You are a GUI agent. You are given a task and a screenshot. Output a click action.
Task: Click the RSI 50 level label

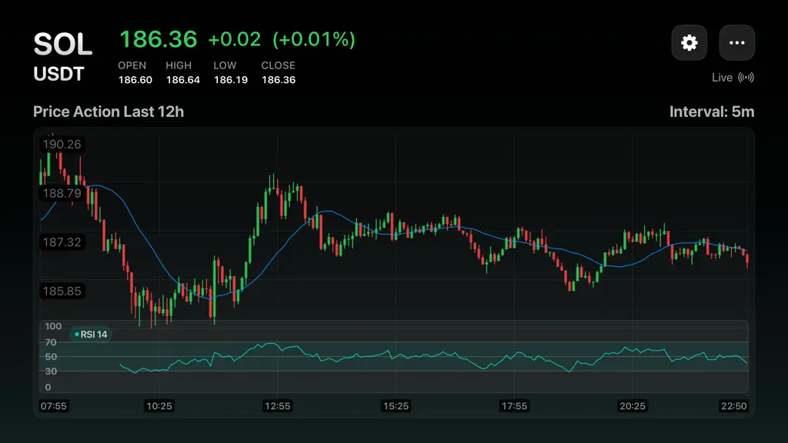(51, 357)
